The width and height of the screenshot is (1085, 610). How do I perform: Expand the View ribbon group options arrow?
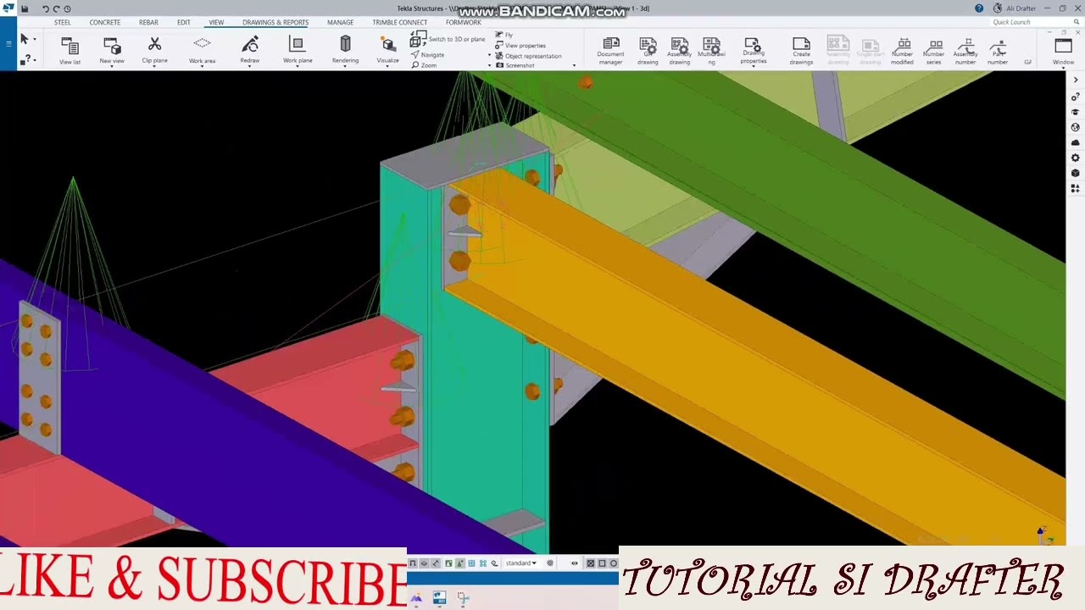pyautogui.click(x=574, y=65)
